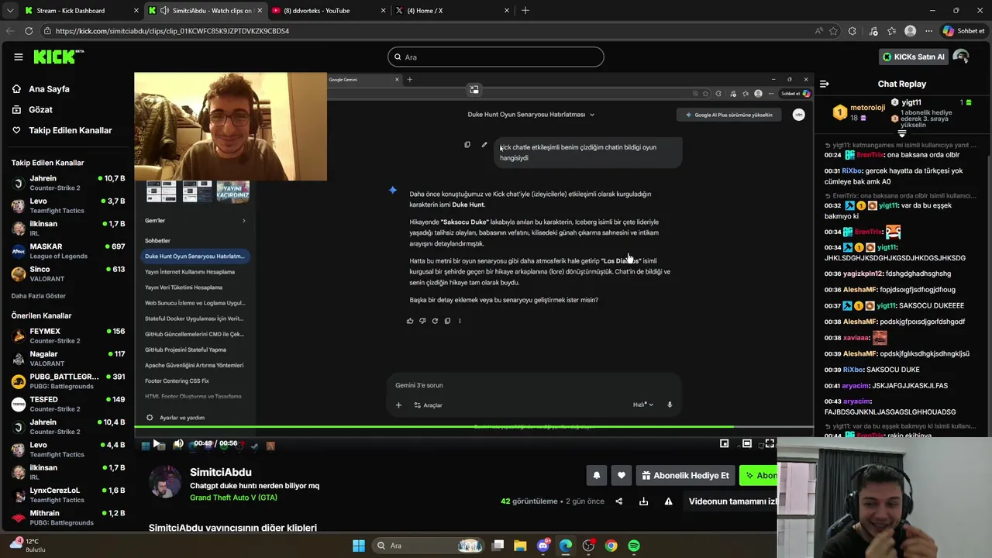
Task: Open Chrome from the taskbar
Action: [611, 546]
